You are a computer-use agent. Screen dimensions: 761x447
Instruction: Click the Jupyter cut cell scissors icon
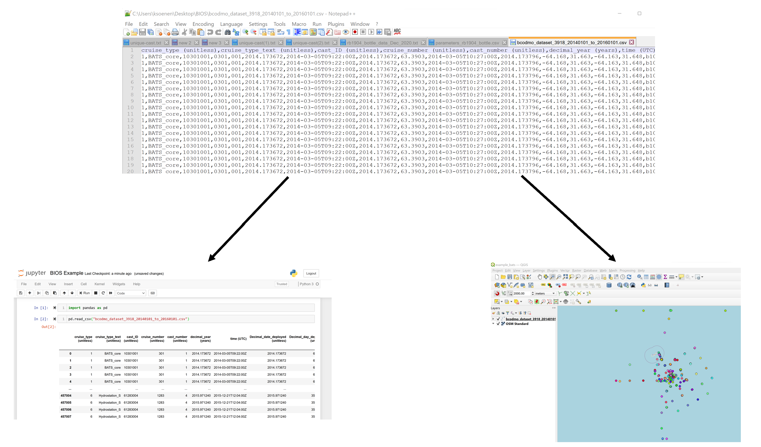(39, 293)
